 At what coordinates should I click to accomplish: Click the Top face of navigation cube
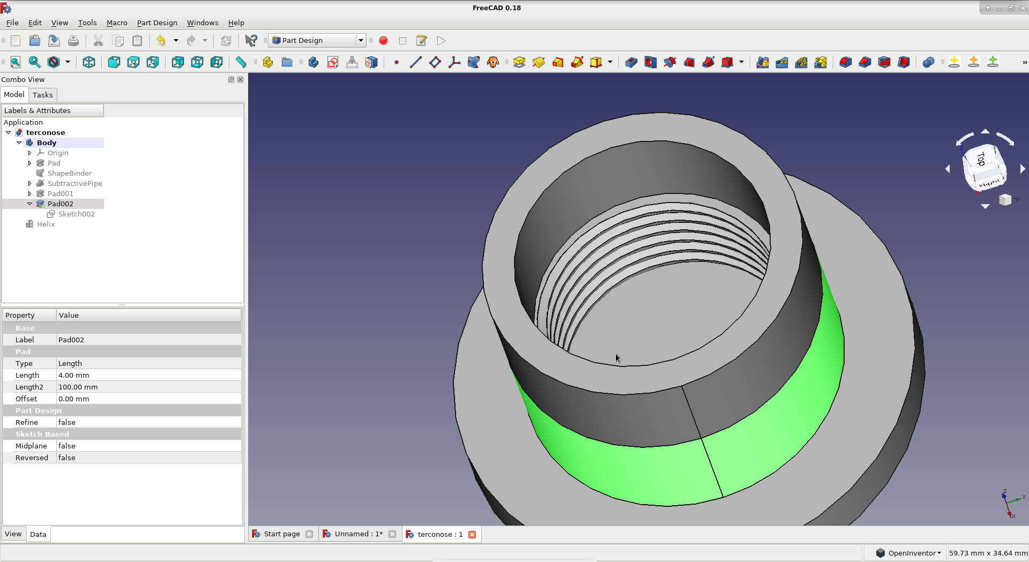981,159
